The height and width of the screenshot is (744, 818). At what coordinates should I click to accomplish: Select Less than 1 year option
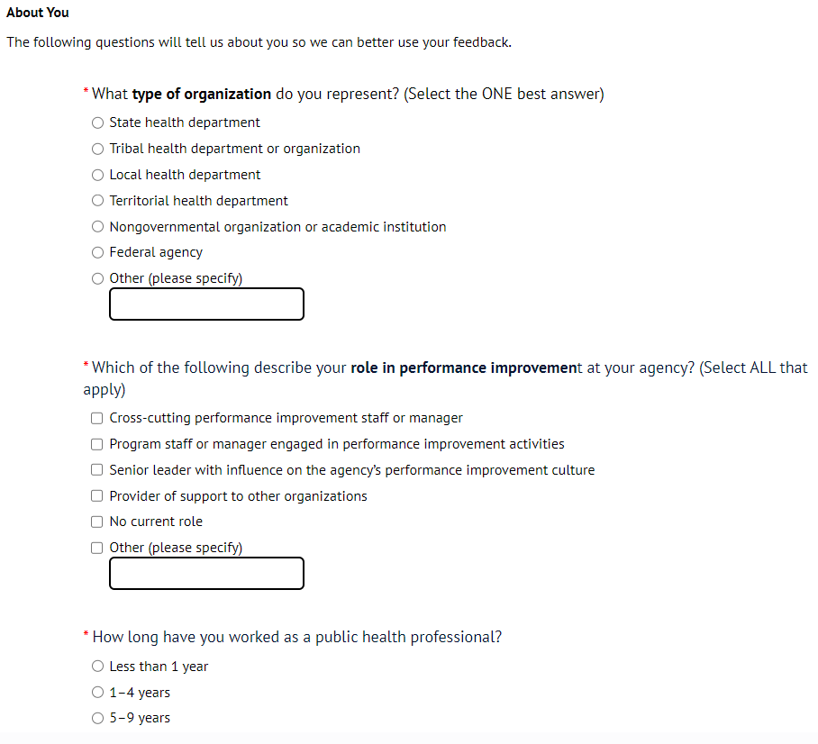coord(98,667)
